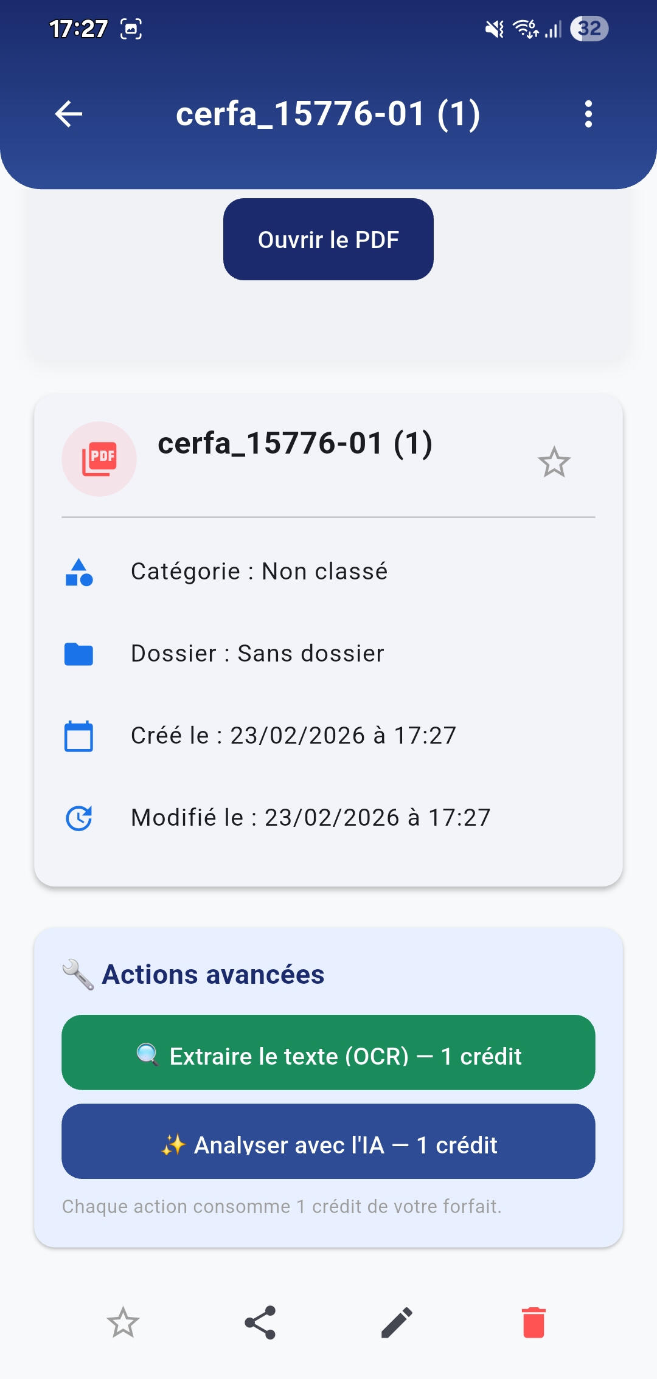This screenshot has height=1379, width=657.
Task: Tap the pencil edit icon
Action: click(x=397, y=1322)
